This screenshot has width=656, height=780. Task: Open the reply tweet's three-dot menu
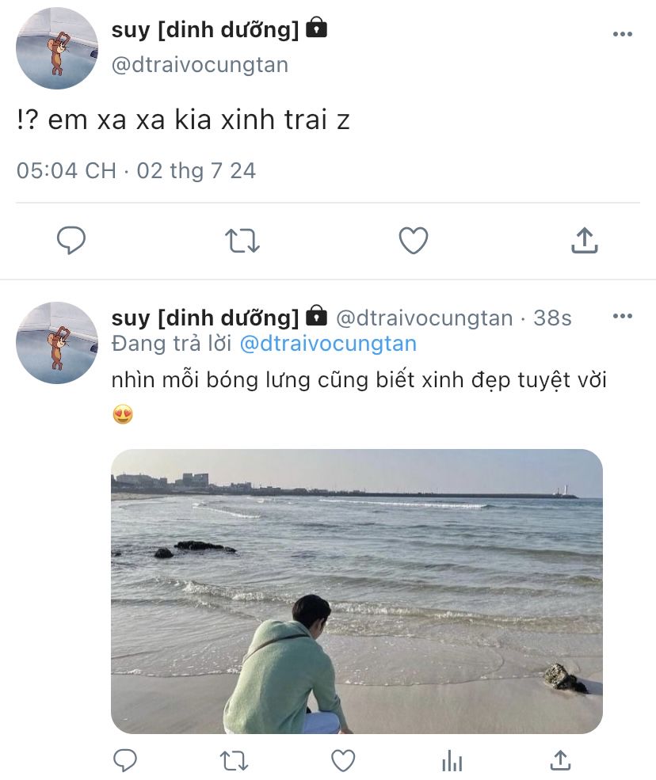(623, 316)
